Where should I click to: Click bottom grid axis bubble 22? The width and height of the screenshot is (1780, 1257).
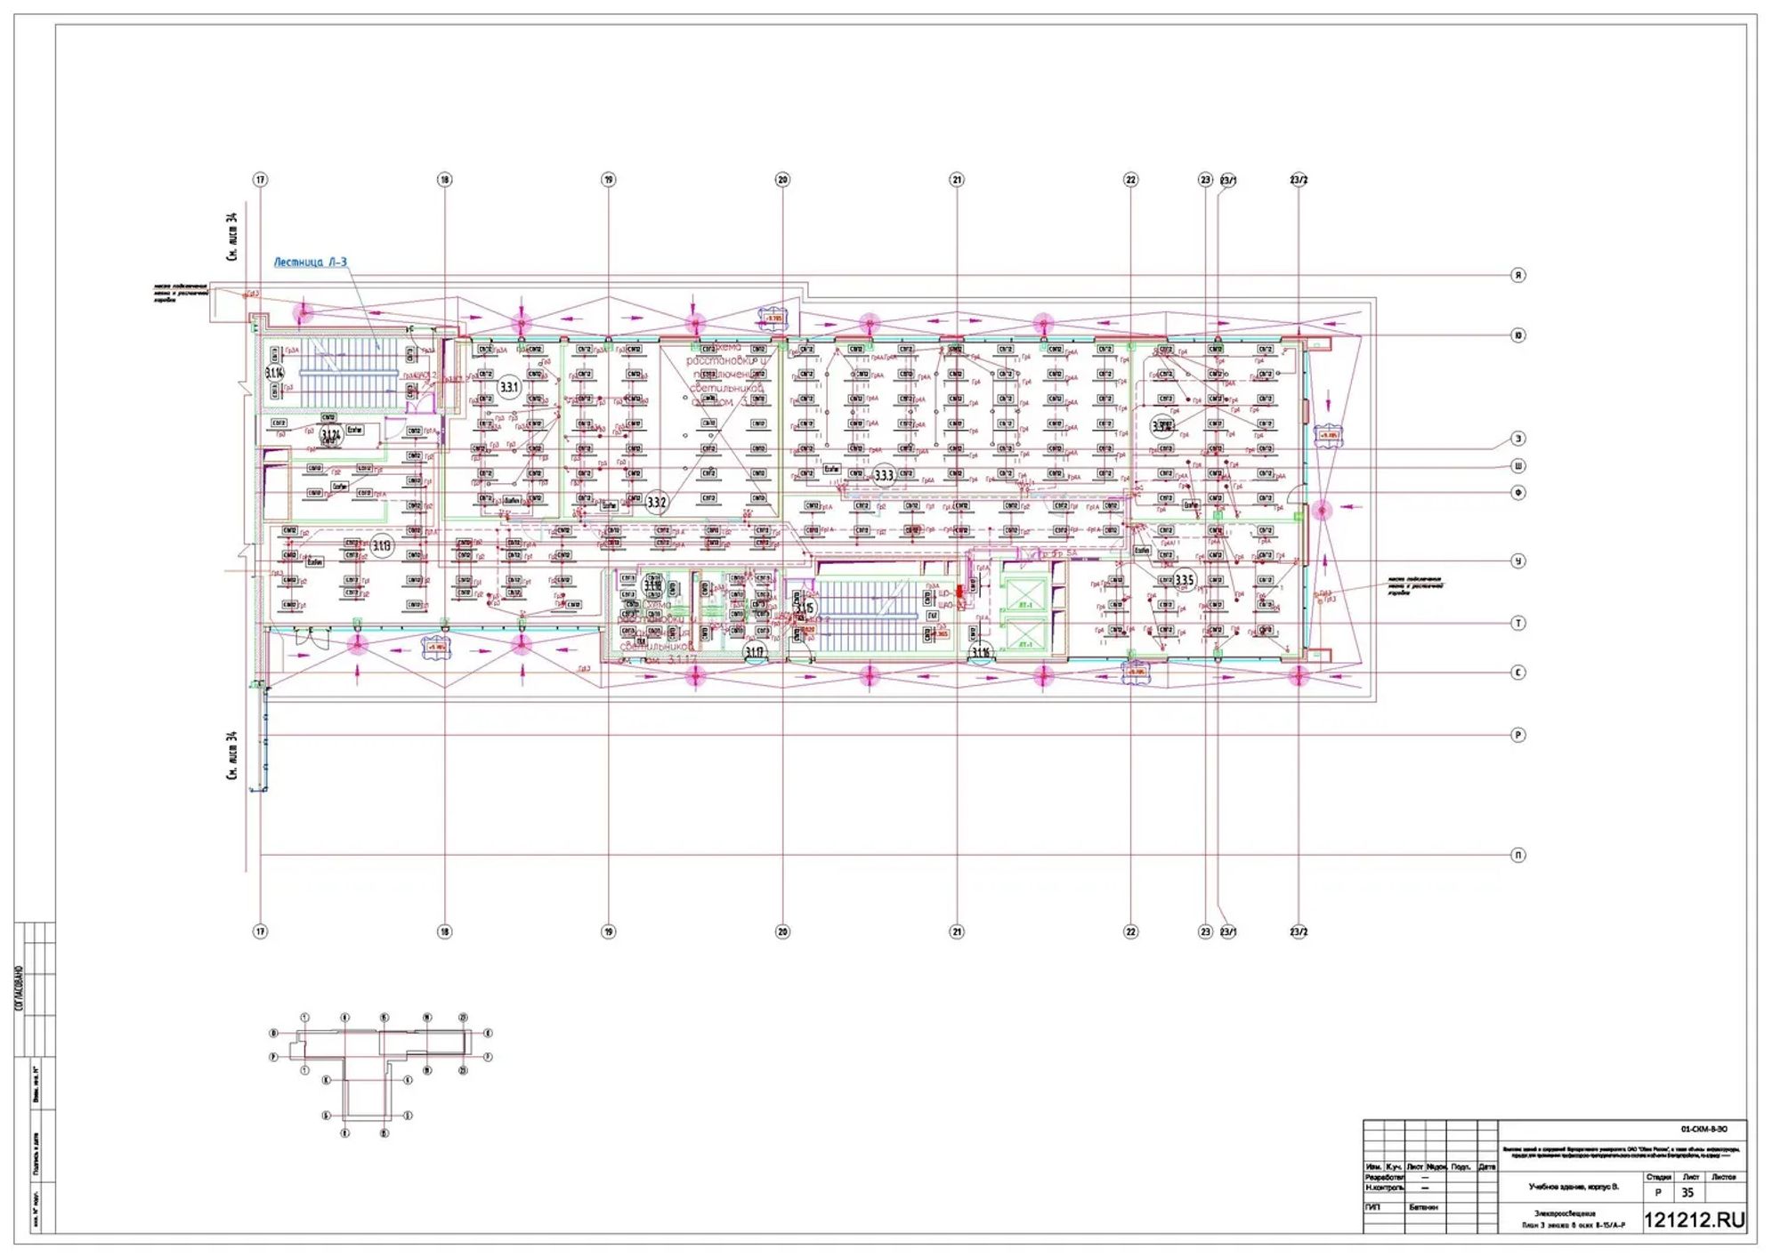(1130, 931)
